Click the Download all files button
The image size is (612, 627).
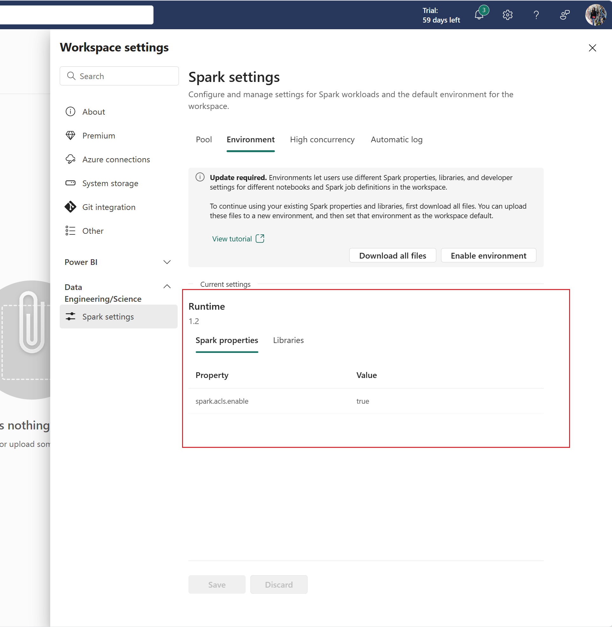click(392, 255)
